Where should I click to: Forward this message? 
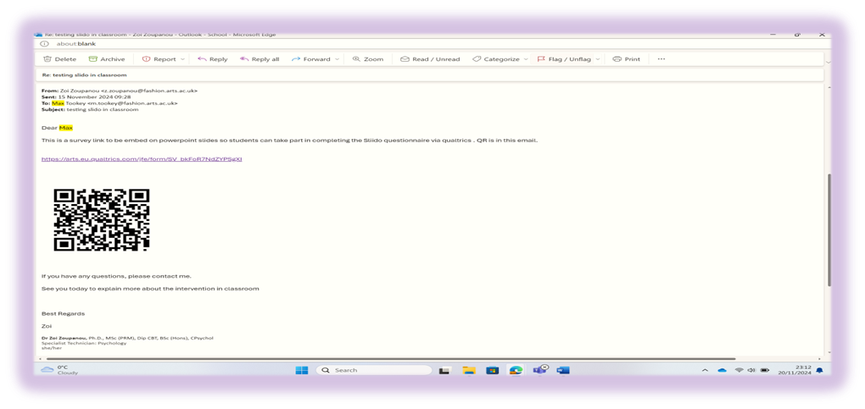310,59
